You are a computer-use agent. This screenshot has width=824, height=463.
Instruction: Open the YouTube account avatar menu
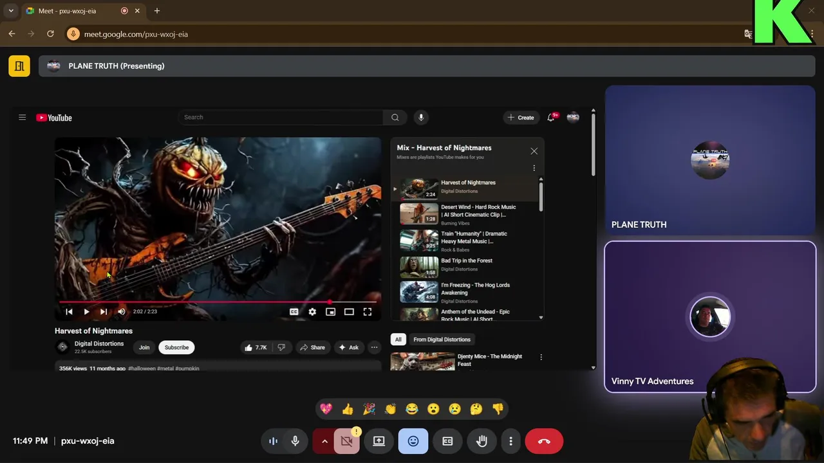573,117
